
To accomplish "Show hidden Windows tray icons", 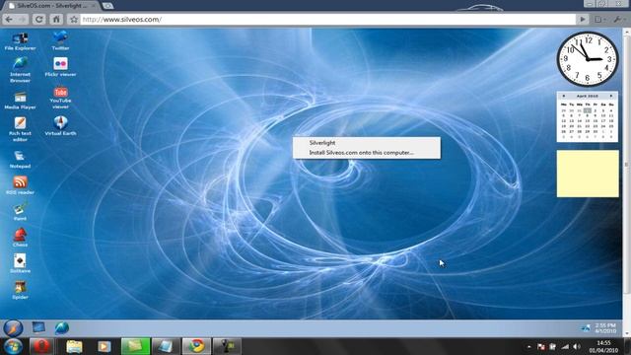I will pyautogui.click(x=529, y=347).
